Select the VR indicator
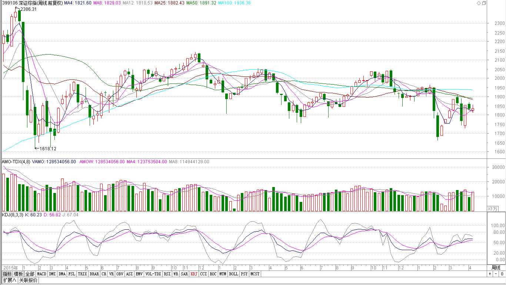This screenshot has height=285, width=506. coord(111,274)
